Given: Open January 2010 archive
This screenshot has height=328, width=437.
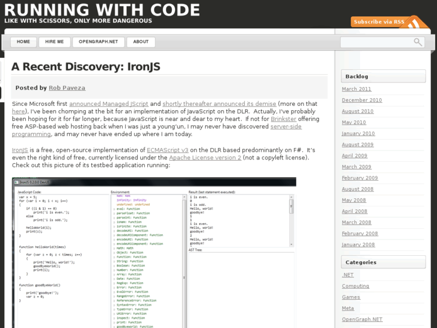Looking at the screenshot, I should pyautogui.click(x=358, y=134).
